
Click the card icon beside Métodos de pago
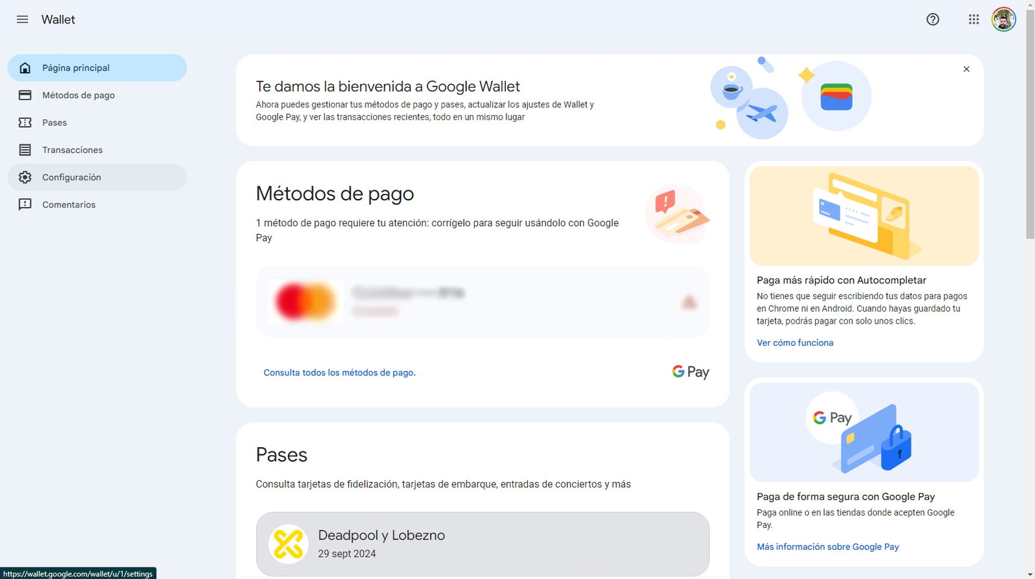coord(25,95)
